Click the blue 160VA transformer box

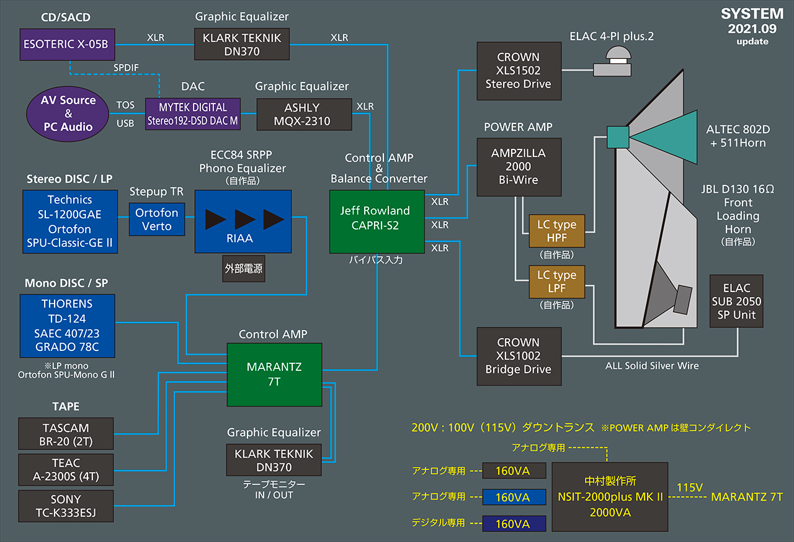click(x=514, y=497)
